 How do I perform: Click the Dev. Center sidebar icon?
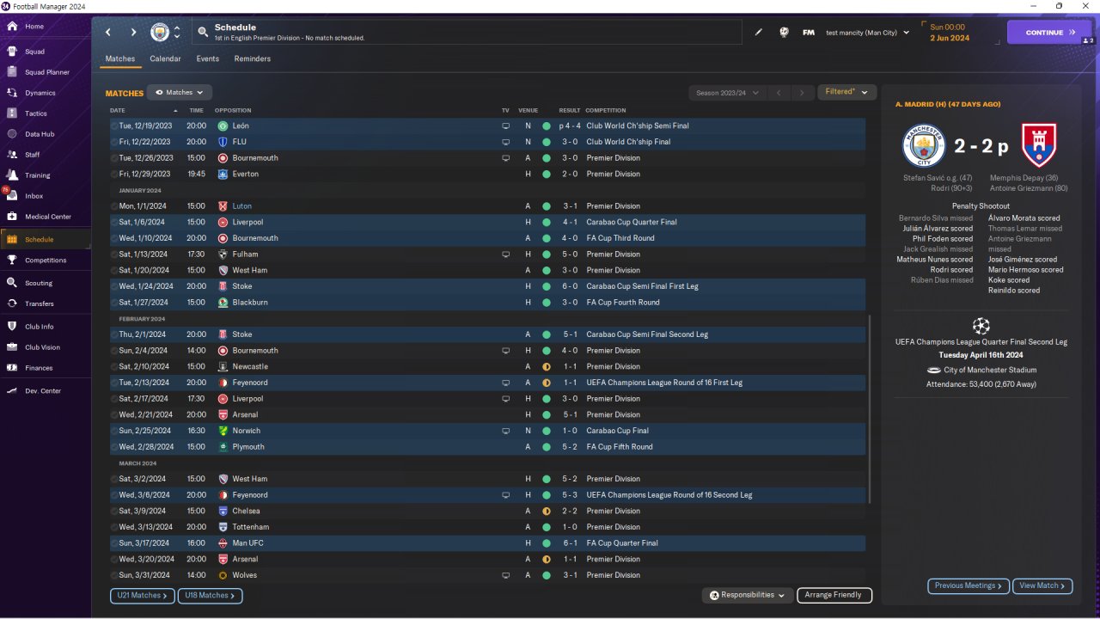pos(12,391)
